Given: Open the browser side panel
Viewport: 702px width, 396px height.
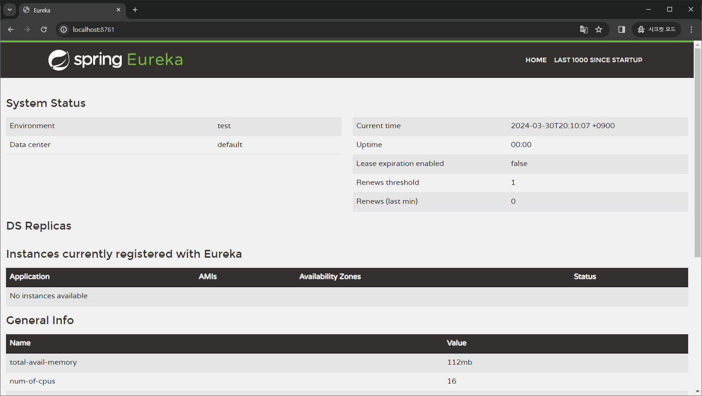Looking at the screenshot, I should coord(622,30).
